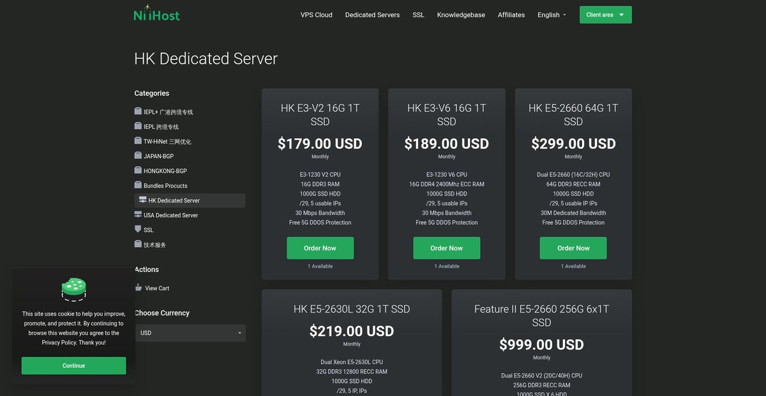Click the "$179.00 USD" price
The width and height of the screenshot is (766, 396).
[x=320, y=144]
